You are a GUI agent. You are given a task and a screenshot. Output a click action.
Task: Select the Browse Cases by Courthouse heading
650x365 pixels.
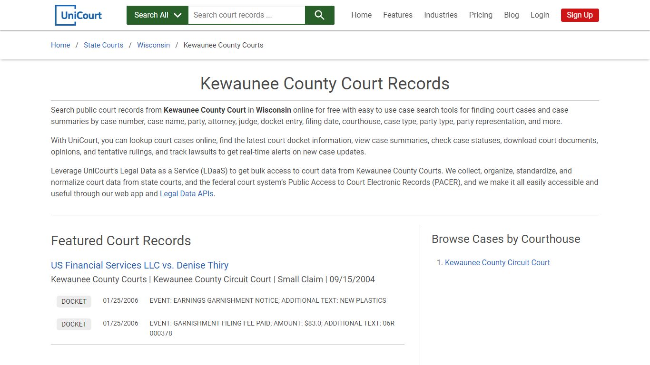click(506, 239)
